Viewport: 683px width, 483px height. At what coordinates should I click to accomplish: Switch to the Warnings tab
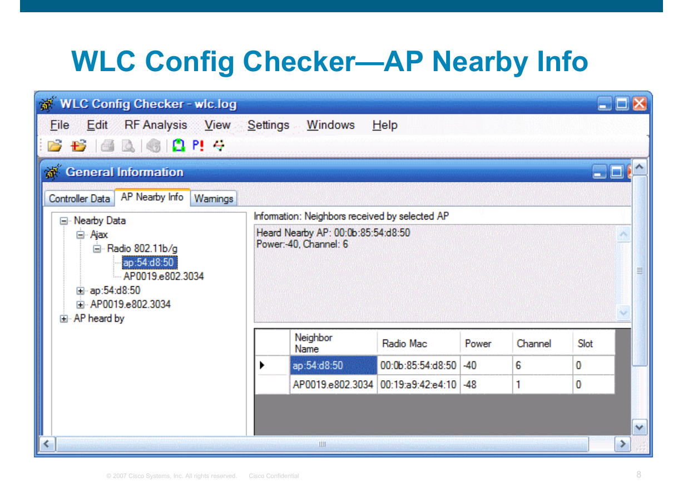coord(214,198)
